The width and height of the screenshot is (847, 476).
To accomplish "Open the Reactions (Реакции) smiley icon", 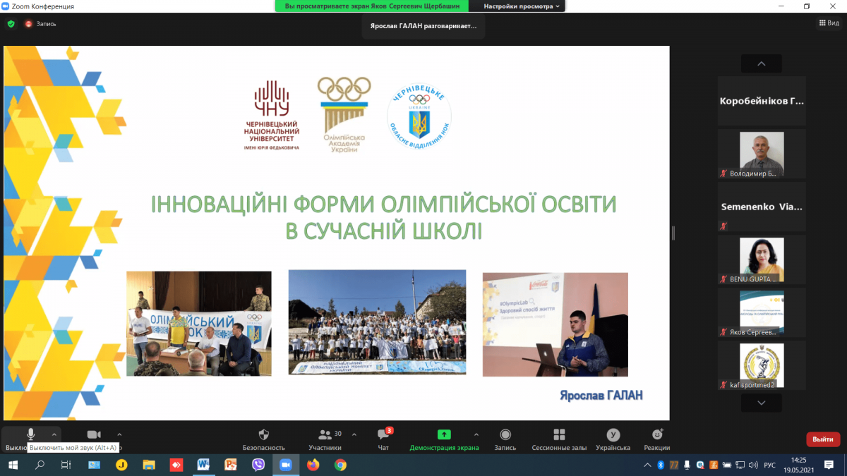I will (657, 435).
